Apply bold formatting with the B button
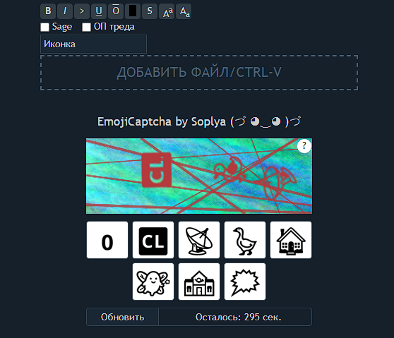This screenshot has height=338, width=394. tap(48, 11)
